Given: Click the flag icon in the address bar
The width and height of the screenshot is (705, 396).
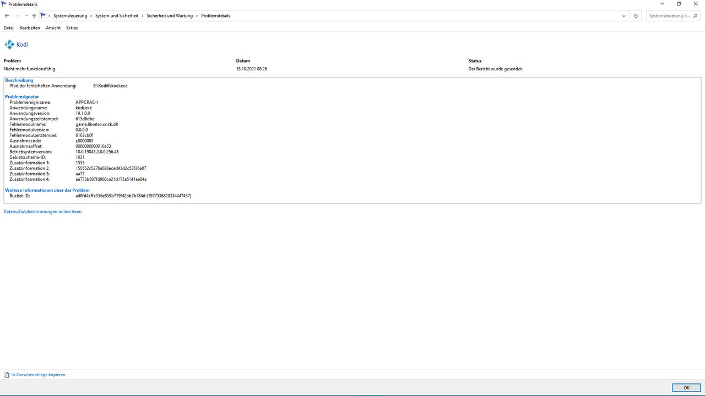Looking at the screenshot, I should (43, 15).
